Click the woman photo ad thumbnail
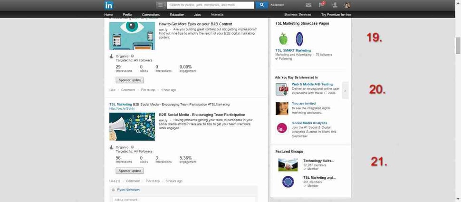The image size is (461, 202). 282,108
